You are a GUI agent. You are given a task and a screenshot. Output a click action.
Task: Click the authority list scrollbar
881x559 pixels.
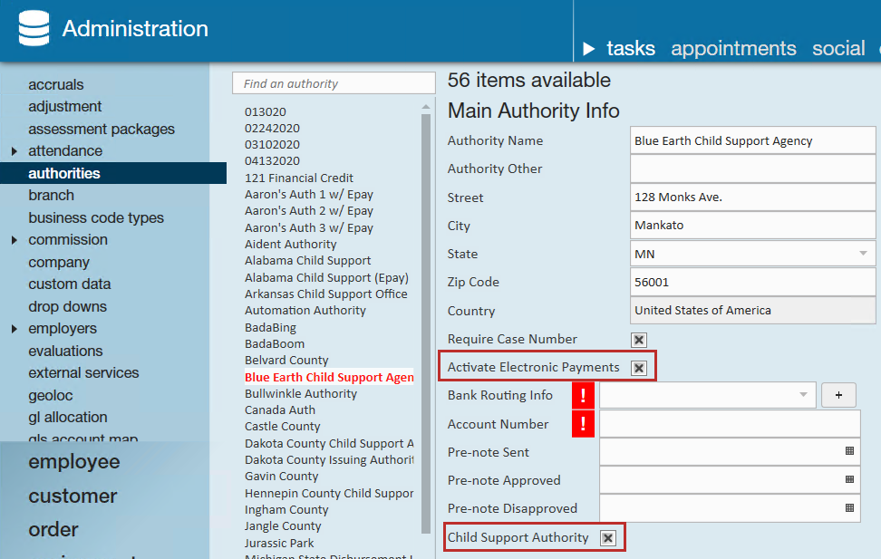point(426,323)
